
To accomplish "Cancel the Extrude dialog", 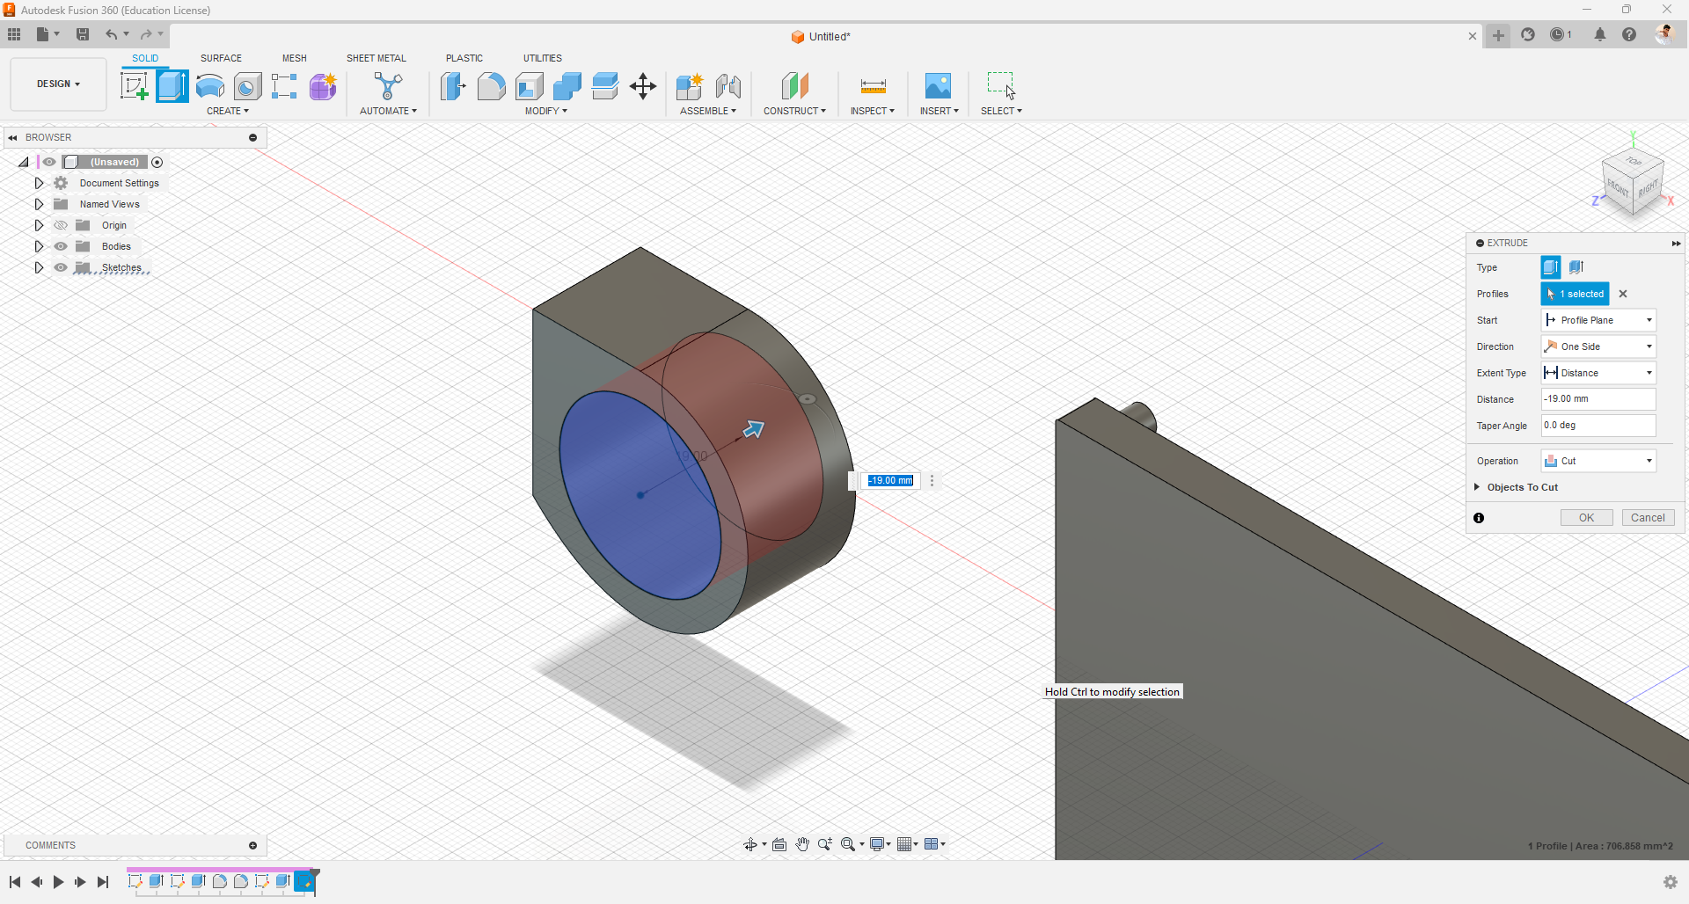I will [1648, 518].
